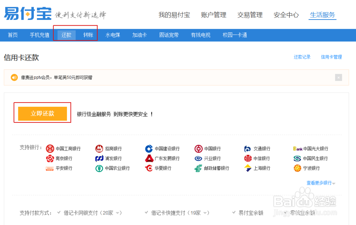
Task: Toggle 易付宝余额 payment checkmark
Action: coord(234,213)
